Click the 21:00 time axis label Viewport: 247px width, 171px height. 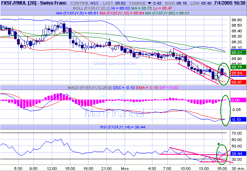click(106, 168)
